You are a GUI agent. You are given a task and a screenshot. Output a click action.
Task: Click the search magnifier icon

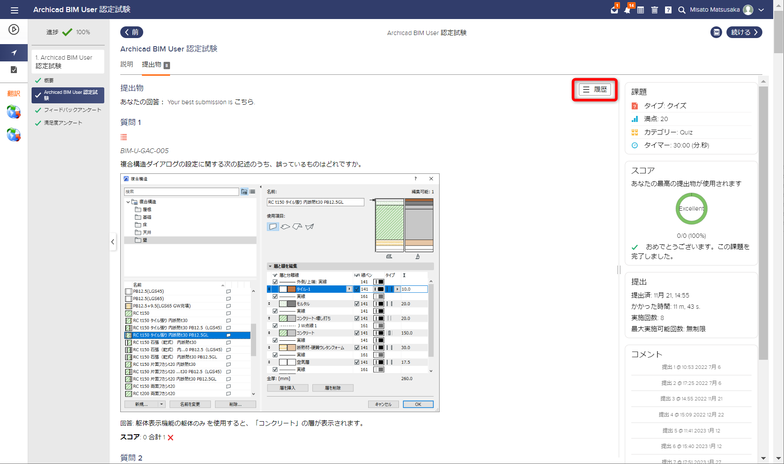pyautogui.click(x=681, y=10)
